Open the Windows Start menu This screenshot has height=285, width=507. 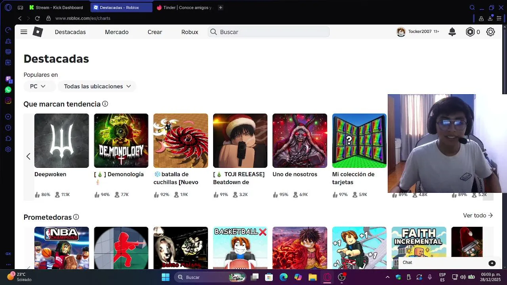click(x=166, y=277)
